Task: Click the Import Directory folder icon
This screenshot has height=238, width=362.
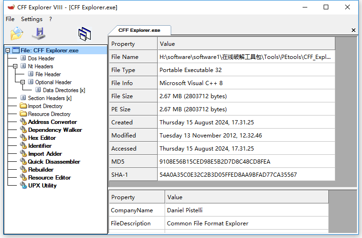Action: pos(23,106)
